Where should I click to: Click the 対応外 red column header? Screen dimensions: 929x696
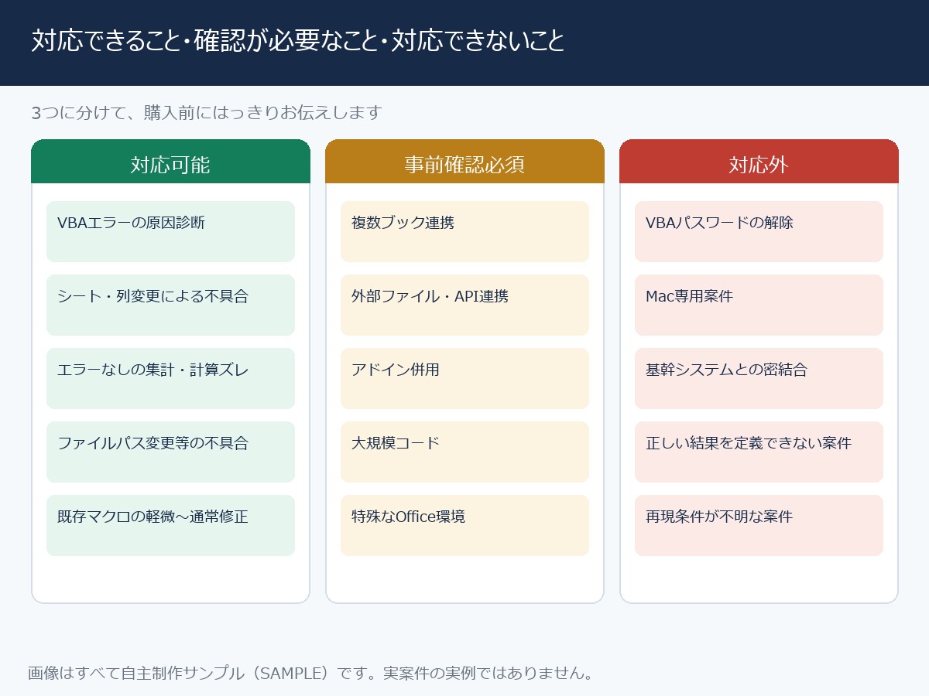[759, 162]
